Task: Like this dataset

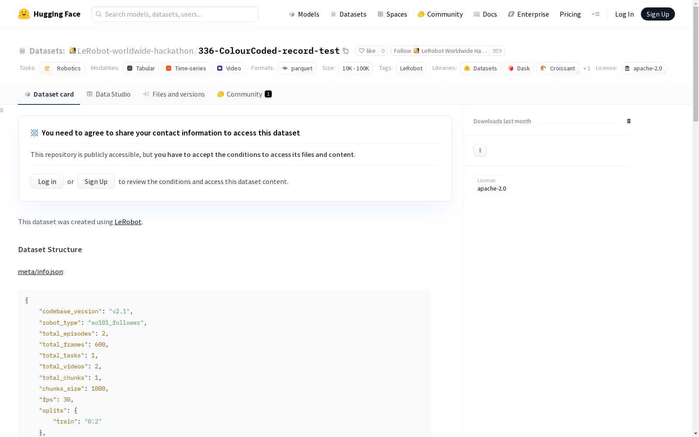Action: 367,51
